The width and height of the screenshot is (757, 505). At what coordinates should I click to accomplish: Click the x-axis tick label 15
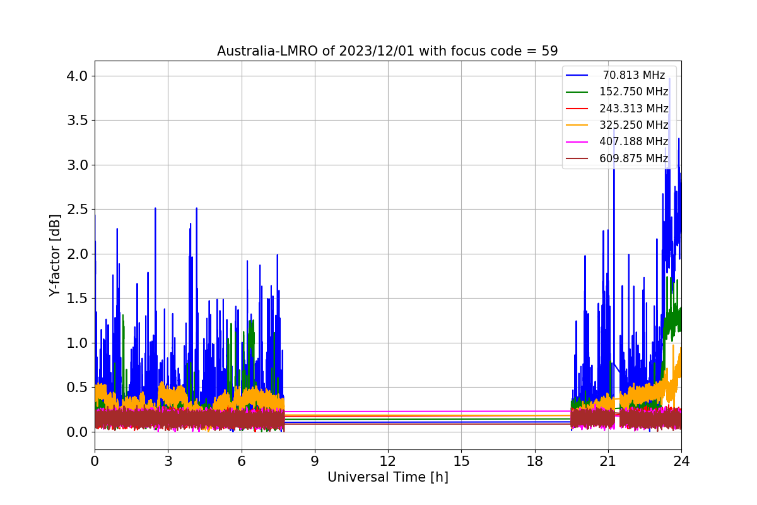coord(461,461)
